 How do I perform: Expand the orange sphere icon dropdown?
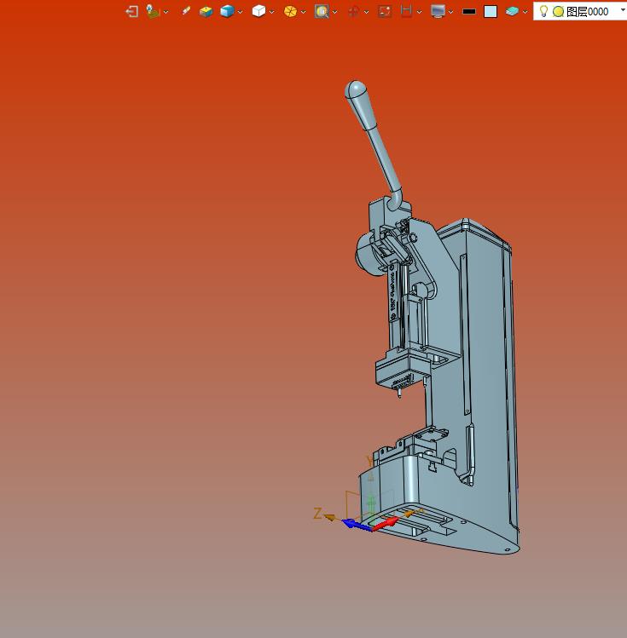point(303,12)
